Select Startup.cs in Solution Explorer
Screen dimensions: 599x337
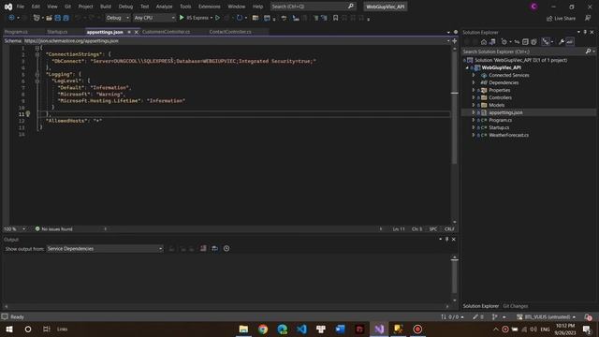click(499, 127)
